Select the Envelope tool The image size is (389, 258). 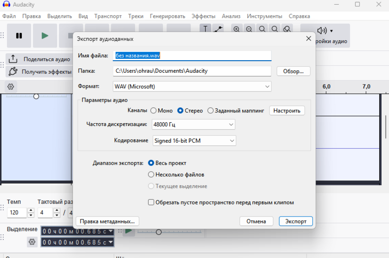click(218, 29)
